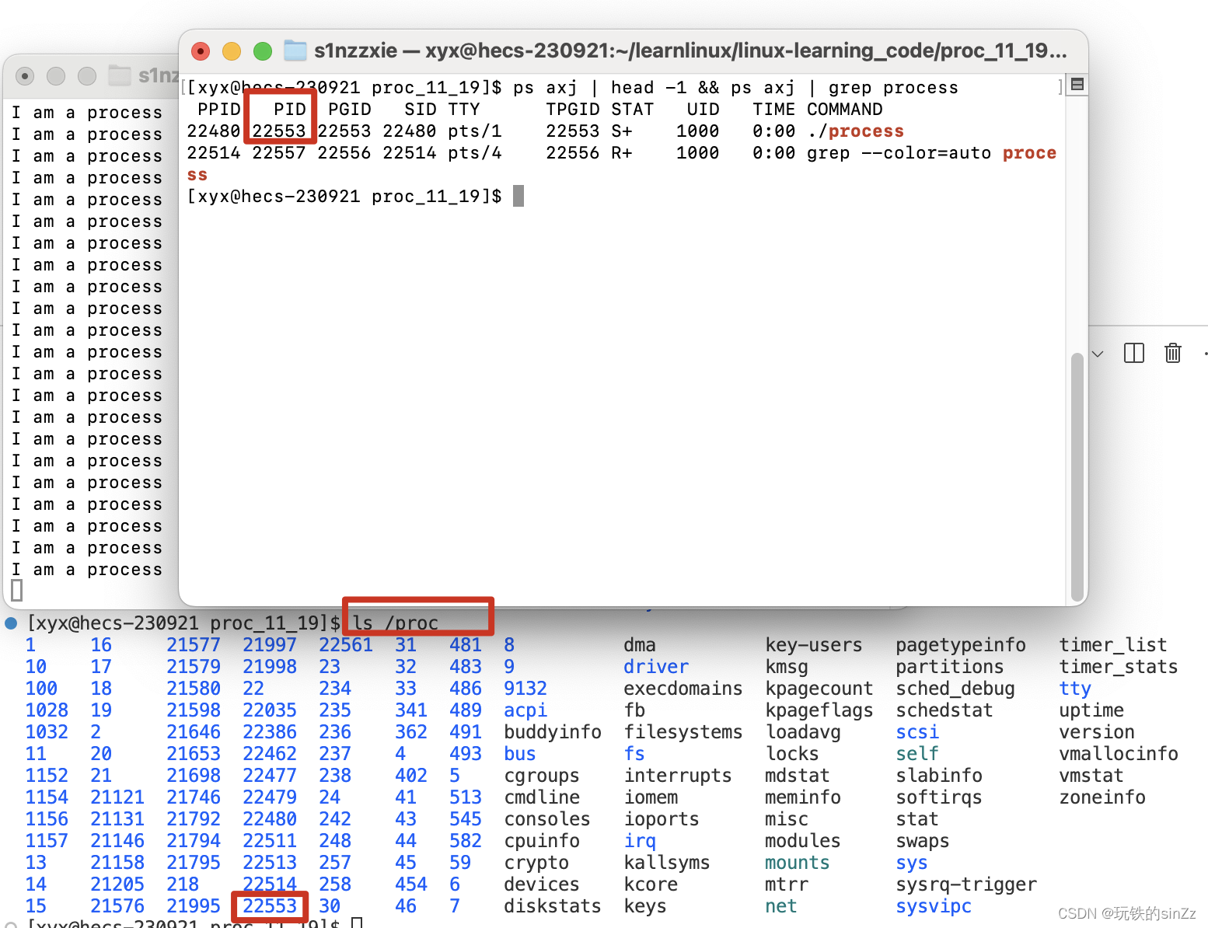Click the 'timer_list' file entry
The height and width of the screenshot is (928, 1208).
1113,645
